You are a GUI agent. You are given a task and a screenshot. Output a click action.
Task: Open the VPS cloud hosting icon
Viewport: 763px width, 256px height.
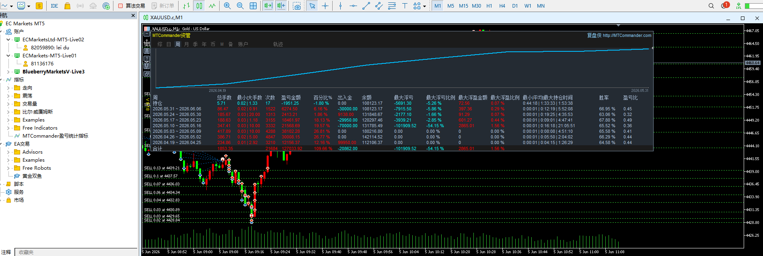(93, 6)
